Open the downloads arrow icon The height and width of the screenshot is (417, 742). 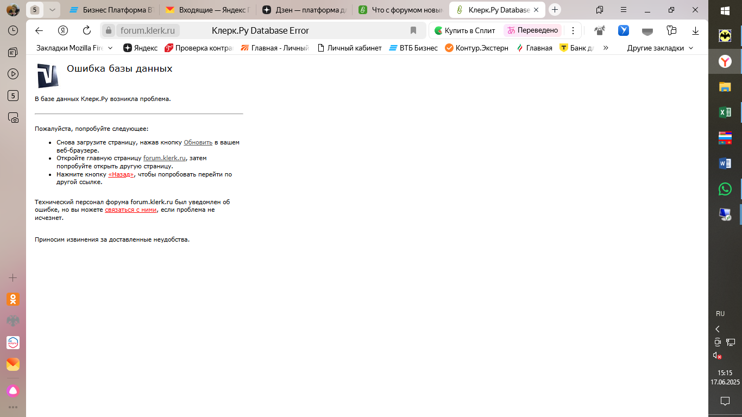(695, 31)
